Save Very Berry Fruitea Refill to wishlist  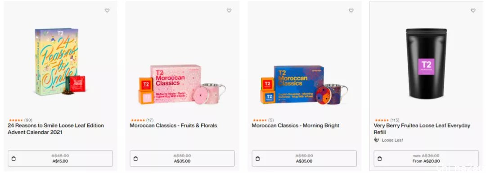pos(473,10)
